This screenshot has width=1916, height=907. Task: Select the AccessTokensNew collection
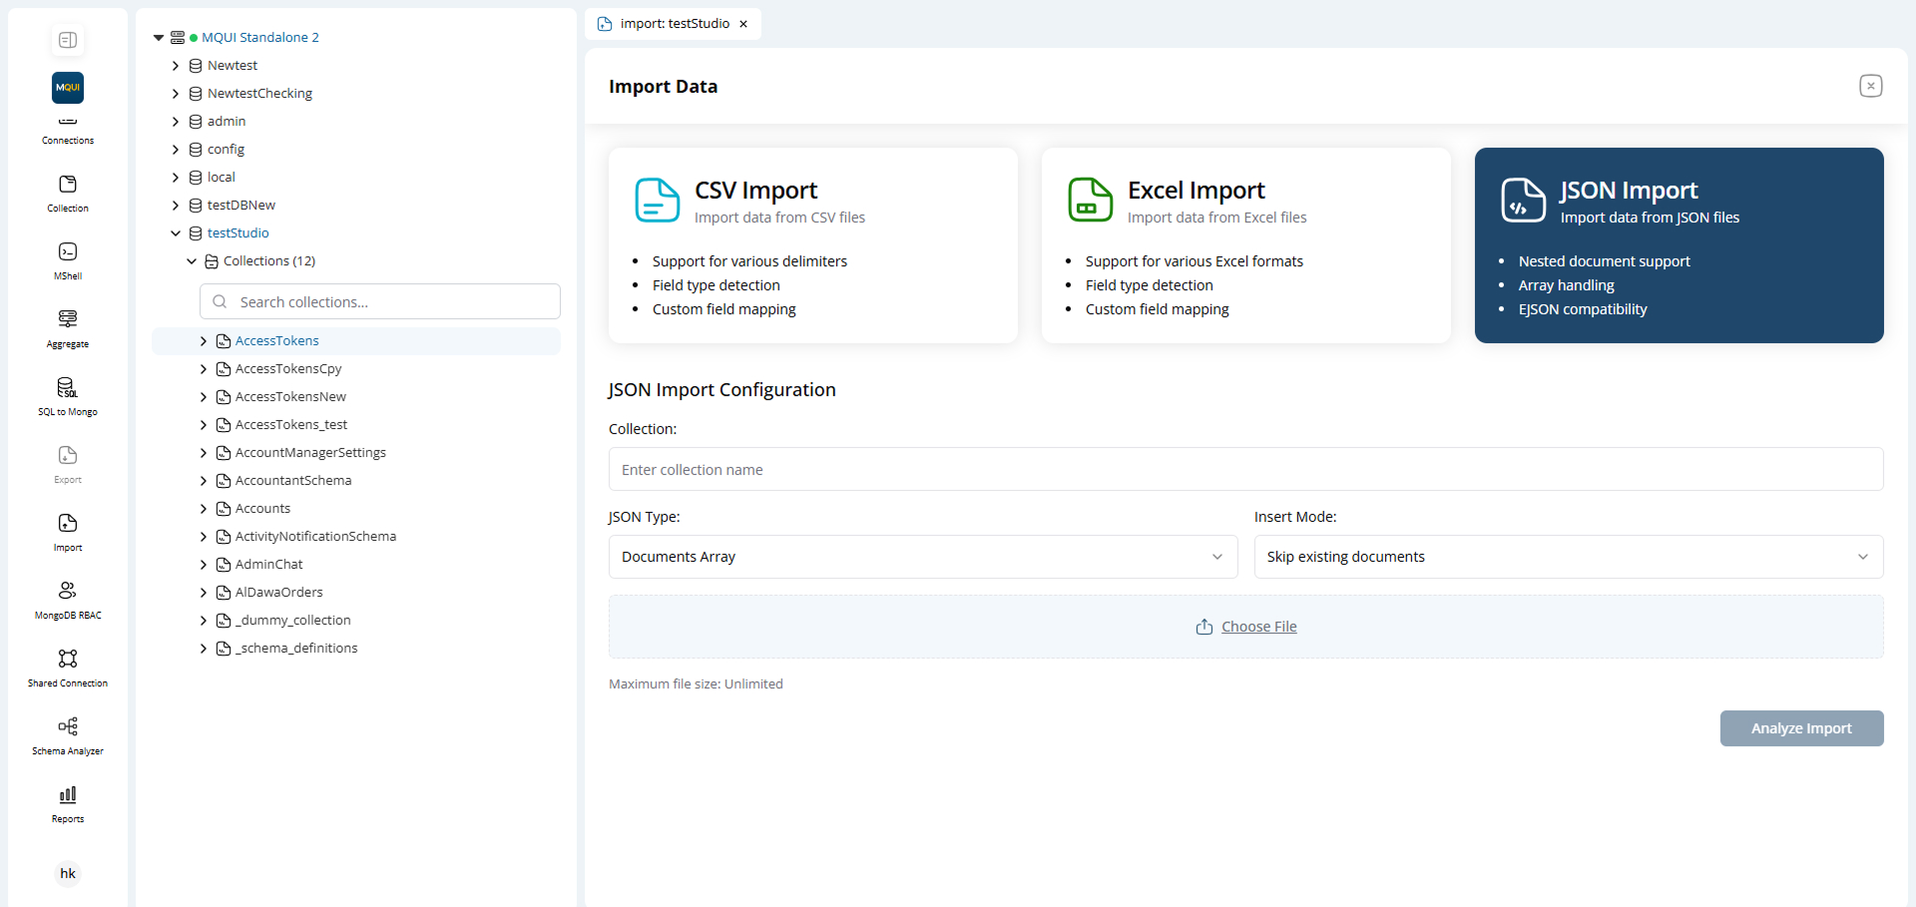[289, 396]
